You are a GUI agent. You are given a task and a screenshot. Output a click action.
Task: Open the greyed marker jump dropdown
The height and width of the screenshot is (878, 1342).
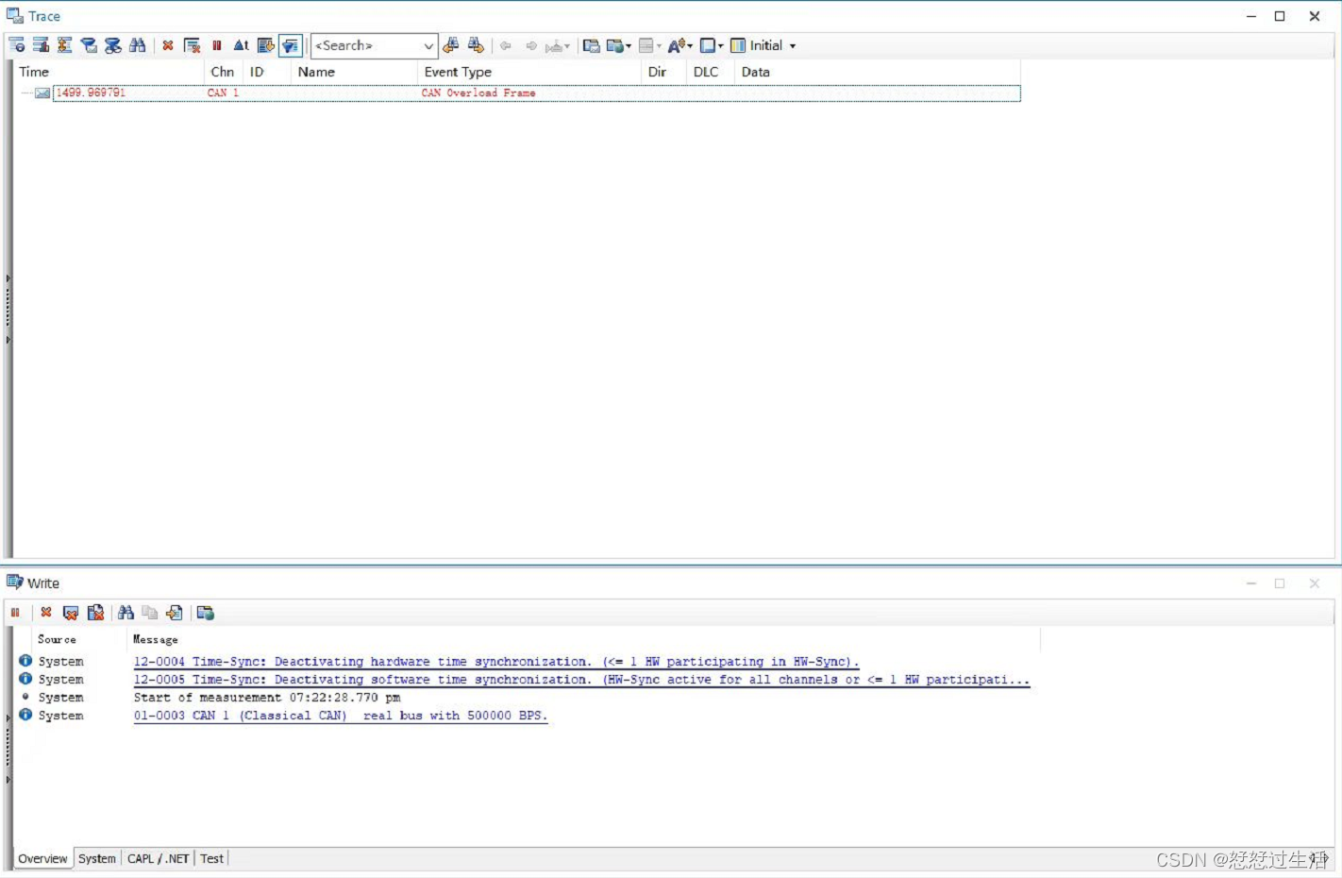tap(558, 45)
